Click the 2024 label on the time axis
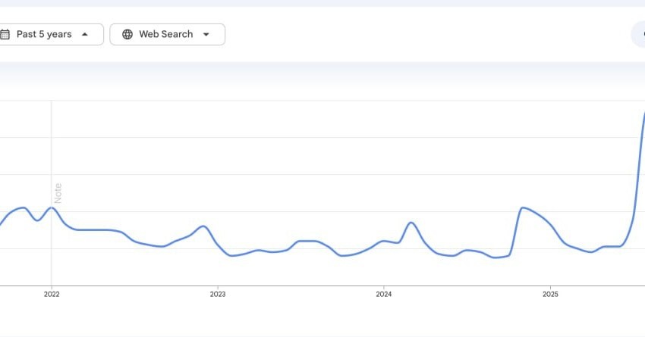 coord(384,294)
